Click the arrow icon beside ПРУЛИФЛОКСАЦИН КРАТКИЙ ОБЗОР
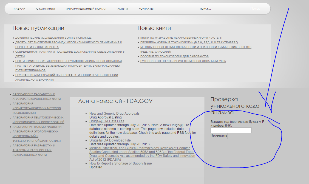 coord(13,75)
